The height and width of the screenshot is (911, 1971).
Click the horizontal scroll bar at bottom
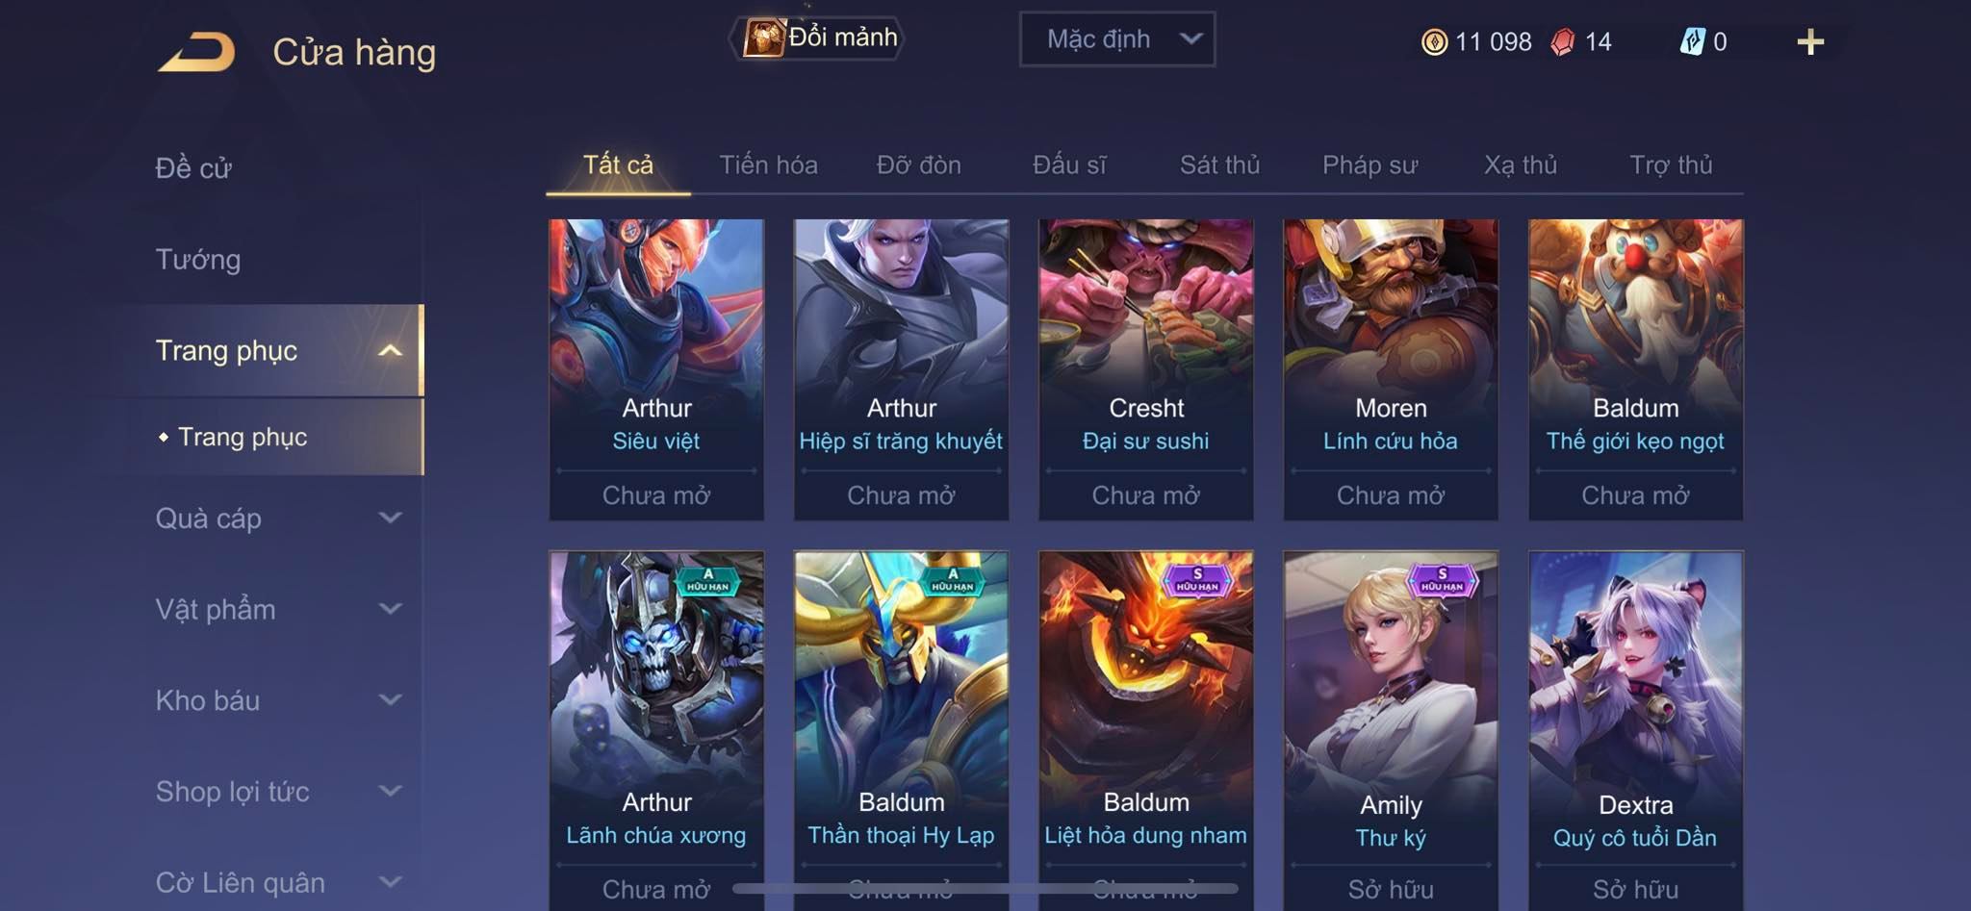click(985, 888)
